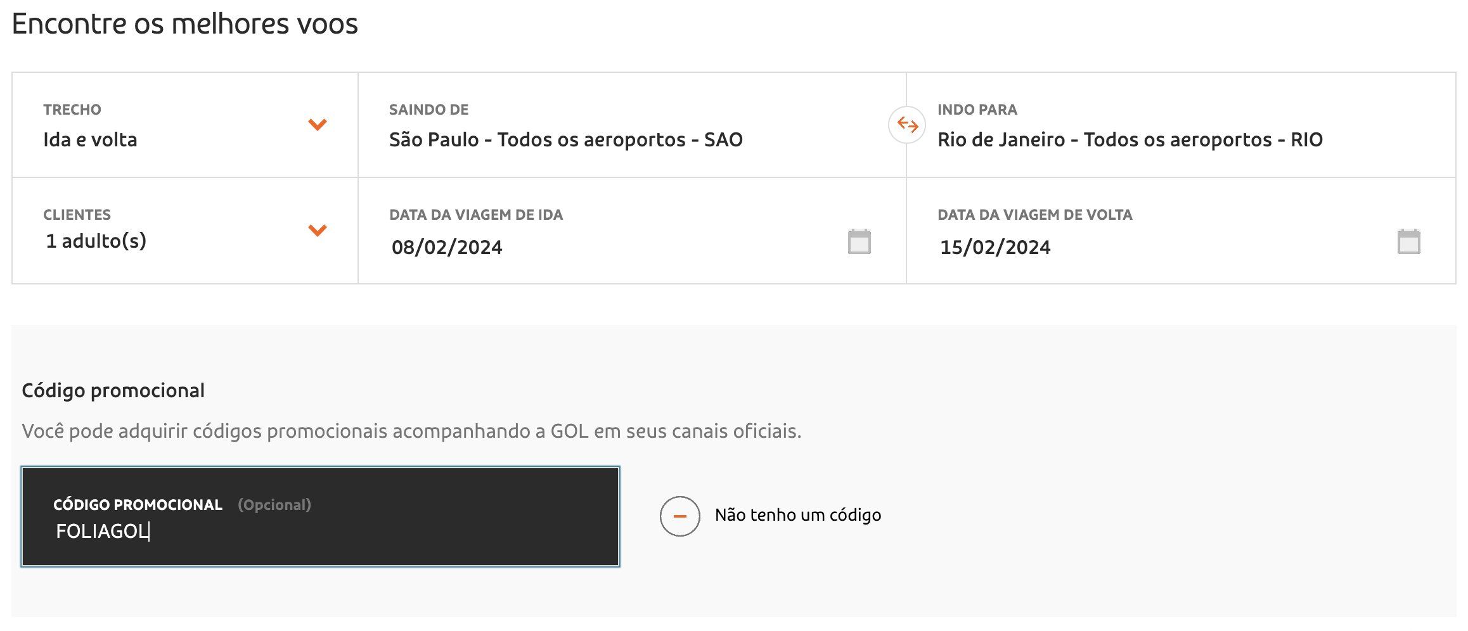Image resolution: width=1468 pixels, height=631 pixels.
Task: Focus the FOLIAGOL promo code input
Action: tap(320, 517)
